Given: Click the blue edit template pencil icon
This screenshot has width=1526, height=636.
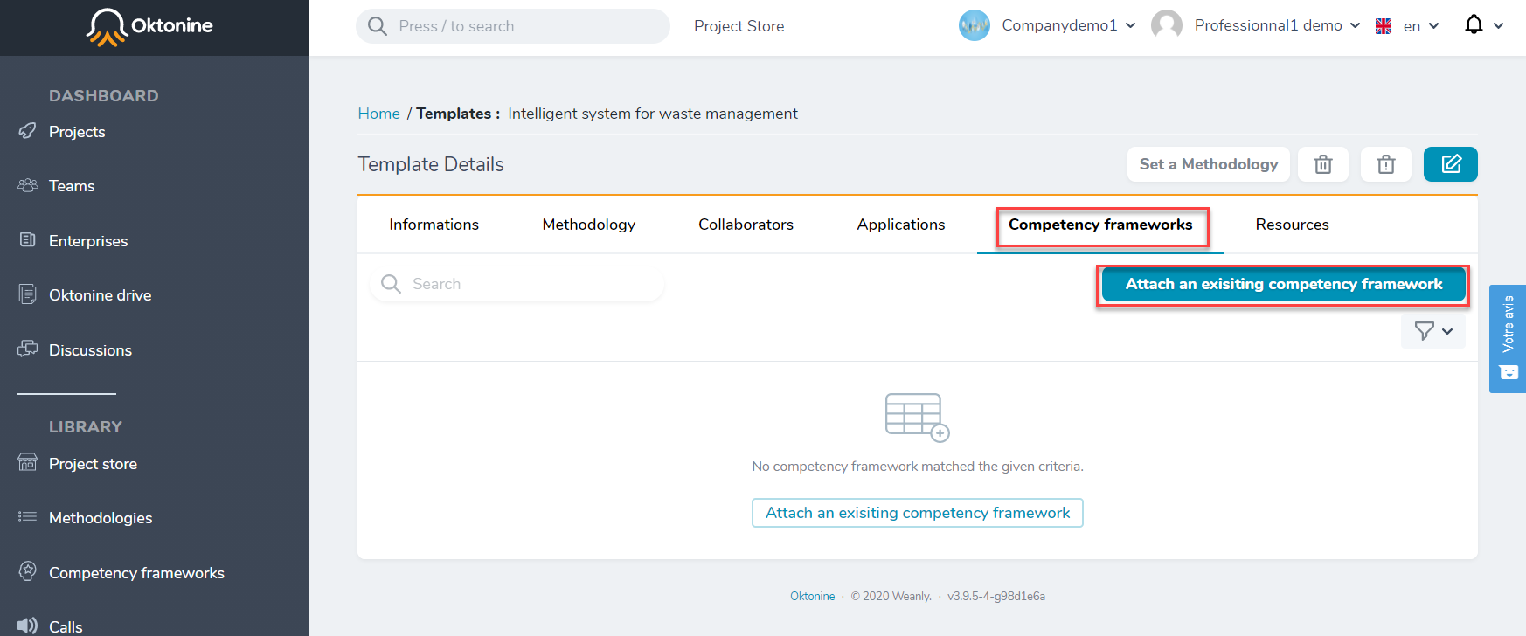Looking at the screenshot, I should 1450,164.
